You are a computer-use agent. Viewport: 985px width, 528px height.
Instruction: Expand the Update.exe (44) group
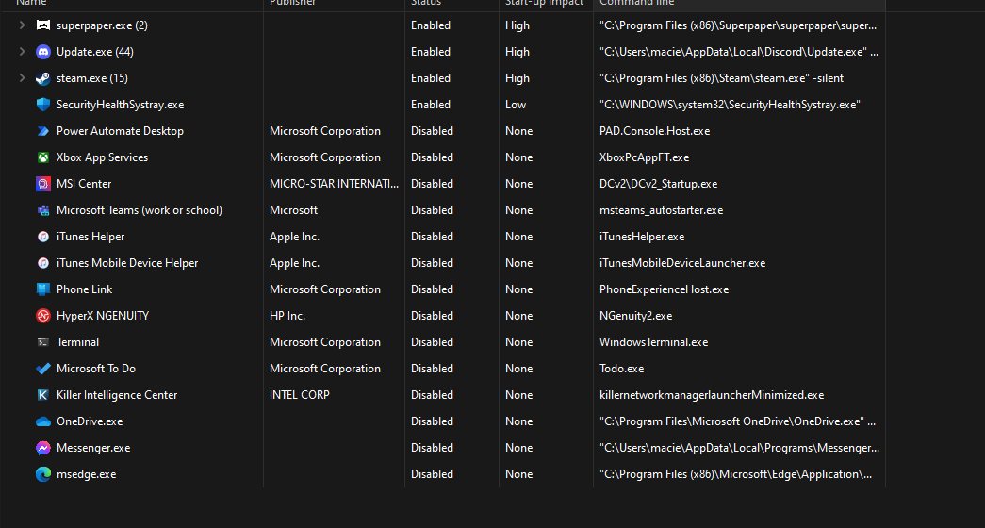click(22, 52)
